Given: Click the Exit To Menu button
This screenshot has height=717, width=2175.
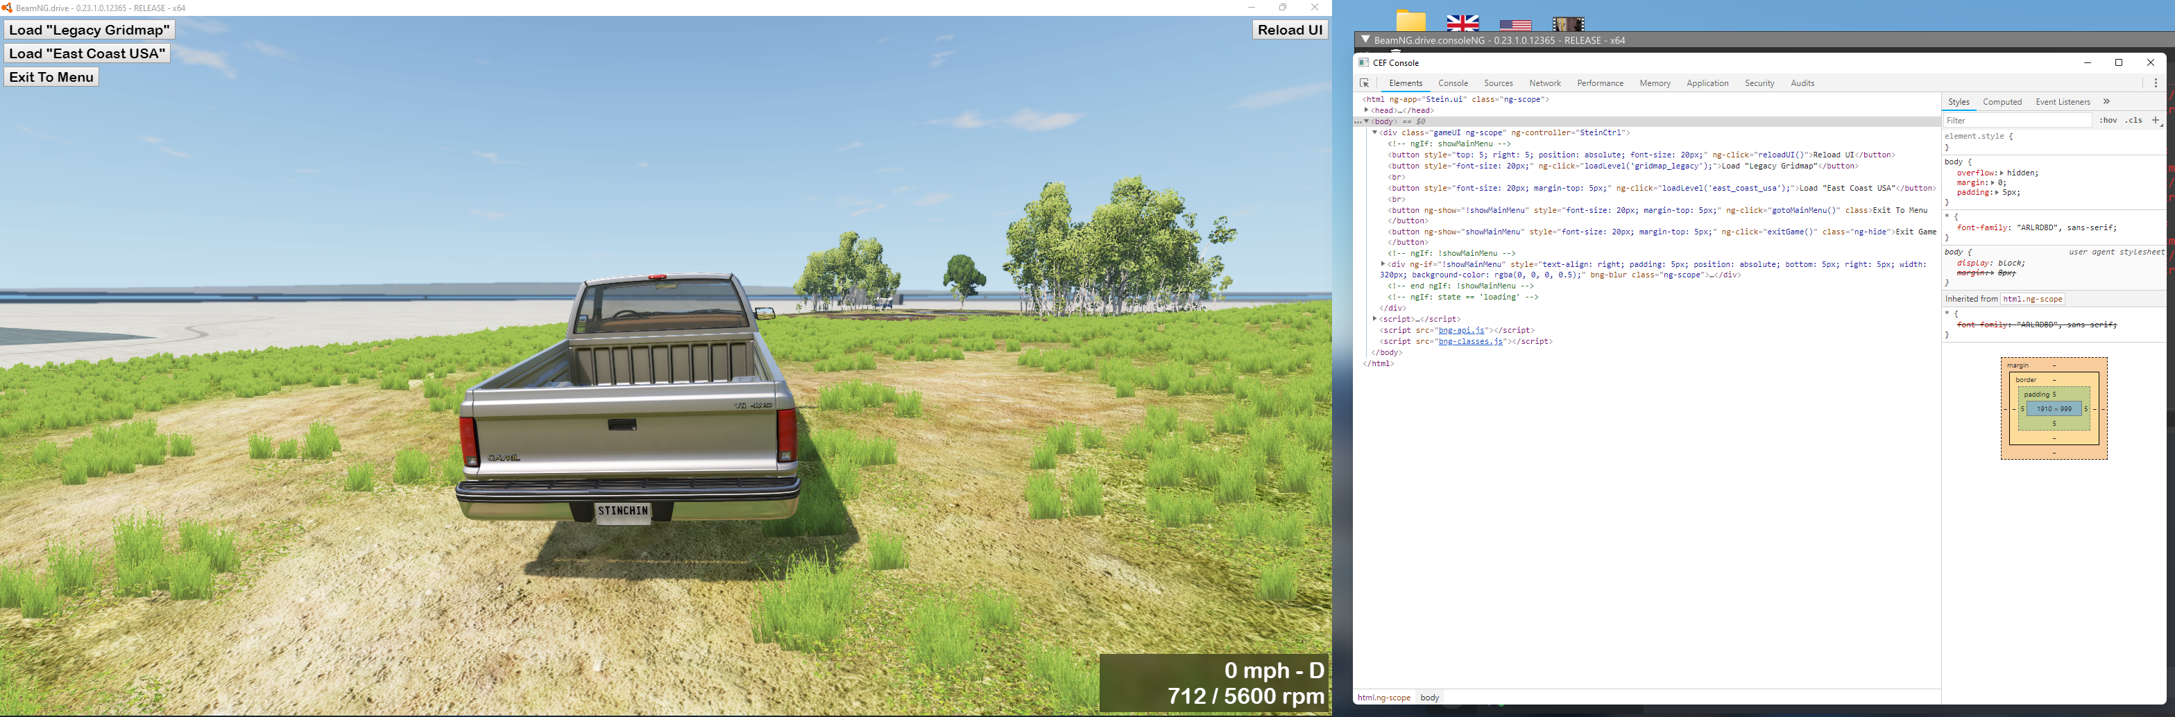Looking at the screenshot, I should (x=51, y=78).
